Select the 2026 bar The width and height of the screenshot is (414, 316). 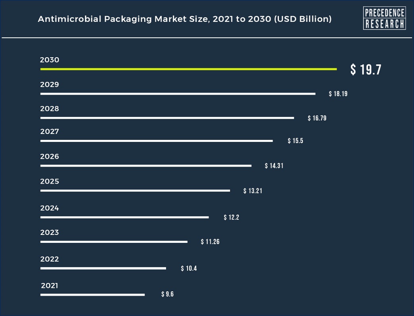146,166
